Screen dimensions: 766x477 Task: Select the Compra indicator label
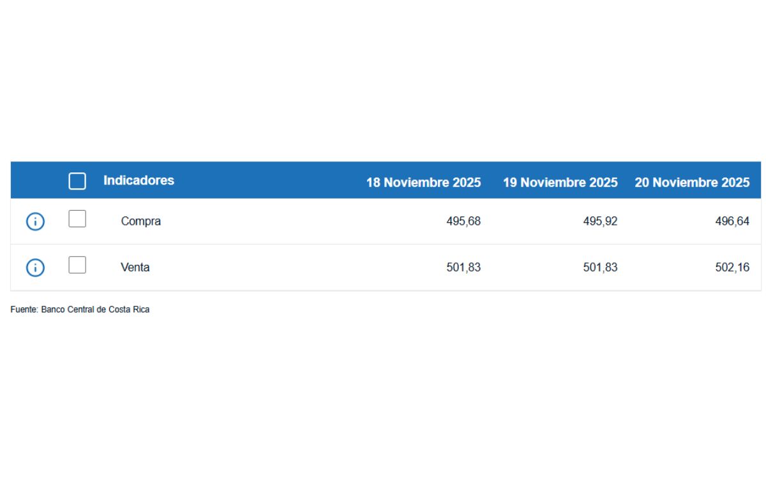pyautogui.click(x=141, y=222)
